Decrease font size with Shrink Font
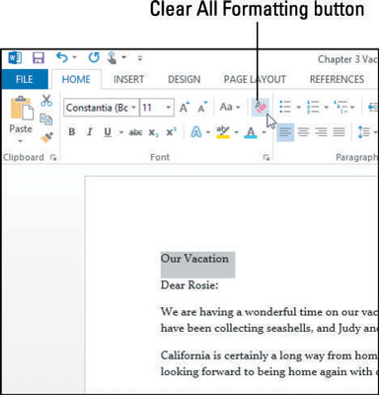 (x=202, y=107)
